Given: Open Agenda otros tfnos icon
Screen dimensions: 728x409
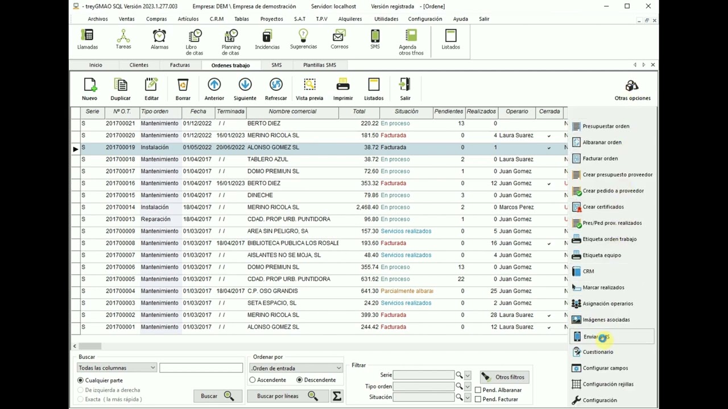Looking at the screenshot, I should point(411,43).
